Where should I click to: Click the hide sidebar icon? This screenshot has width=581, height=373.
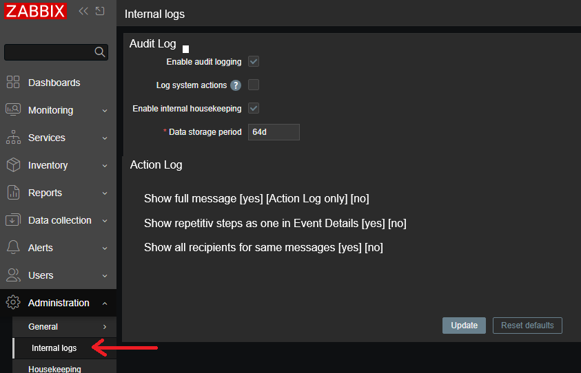101,11
